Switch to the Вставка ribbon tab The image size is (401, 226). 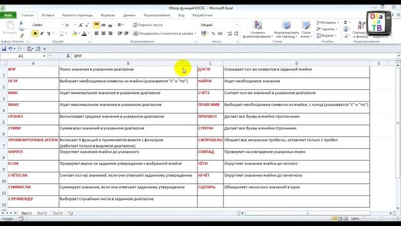coord(48,15)
